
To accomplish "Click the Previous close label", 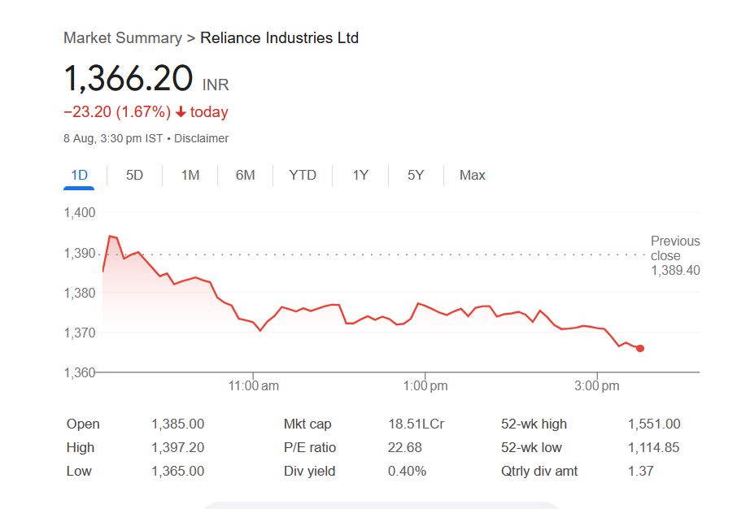I will [674, 248].
